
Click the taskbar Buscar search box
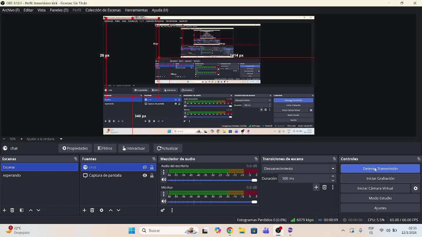(168, 230)
